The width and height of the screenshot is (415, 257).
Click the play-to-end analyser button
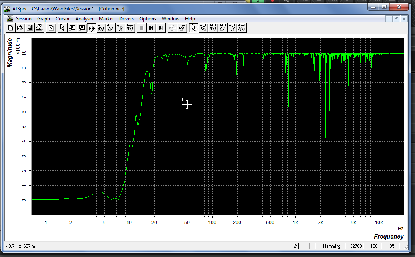click(161, 28)
